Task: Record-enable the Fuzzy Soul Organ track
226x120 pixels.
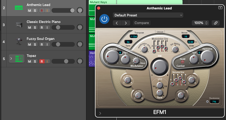Action: pyautogui.click(x=42, y=44)
